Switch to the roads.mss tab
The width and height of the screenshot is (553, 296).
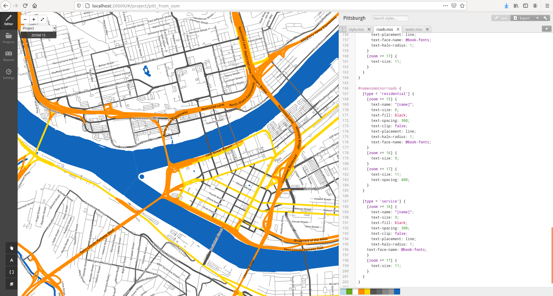tap(385, 29)
